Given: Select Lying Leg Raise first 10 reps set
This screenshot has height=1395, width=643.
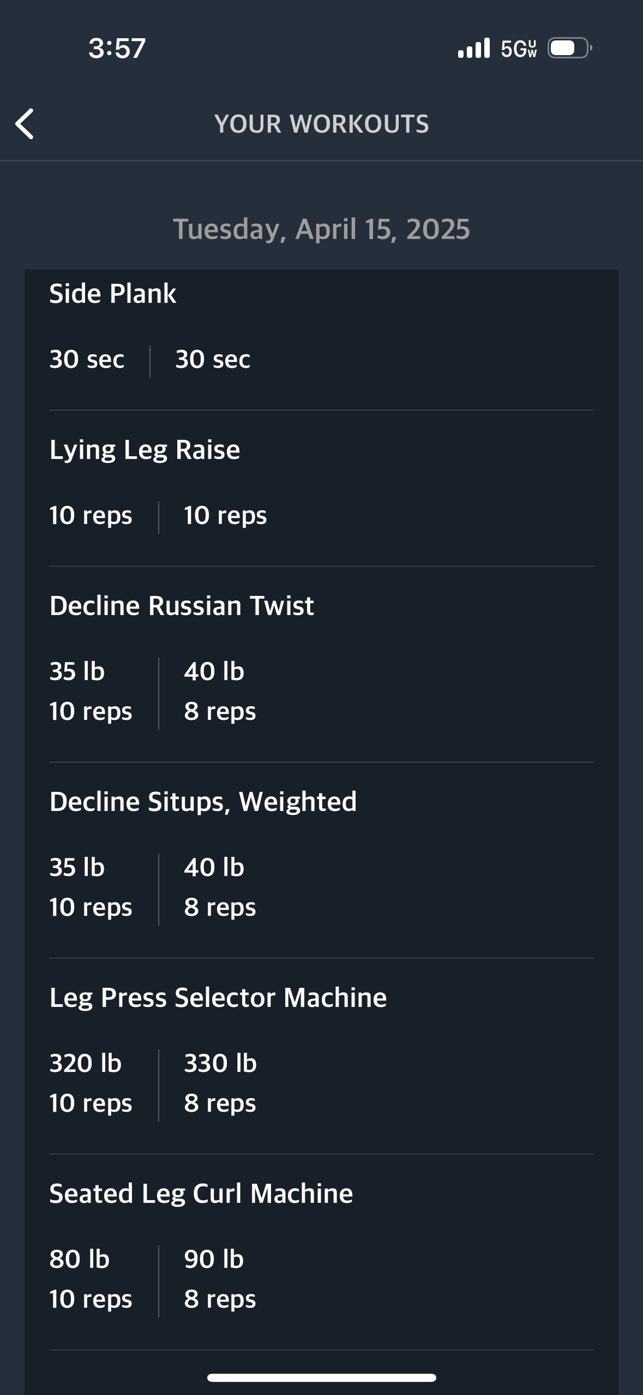Looking at the screenshot, I should click(91, 516).
